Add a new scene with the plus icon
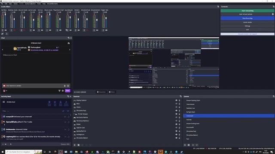Image resolution: width=275 pixels, height=154 pixels. 185,145
